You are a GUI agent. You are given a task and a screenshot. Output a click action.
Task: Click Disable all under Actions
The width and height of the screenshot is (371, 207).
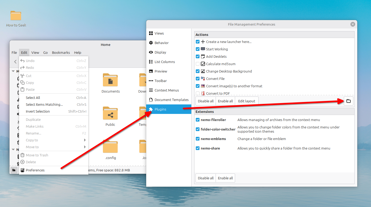pos(206,101)
